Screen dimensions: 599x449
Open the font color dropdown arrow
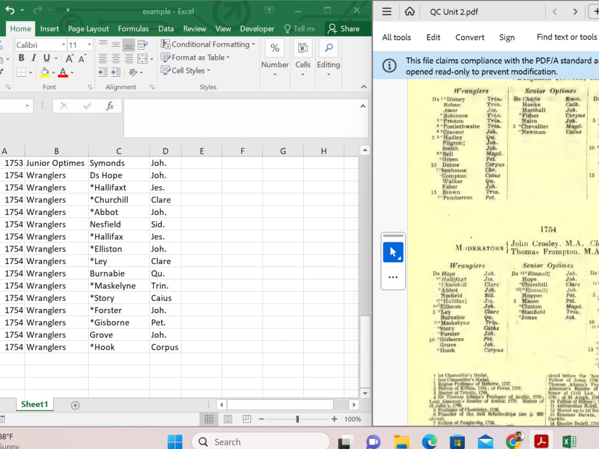click(x=72, y=72)
